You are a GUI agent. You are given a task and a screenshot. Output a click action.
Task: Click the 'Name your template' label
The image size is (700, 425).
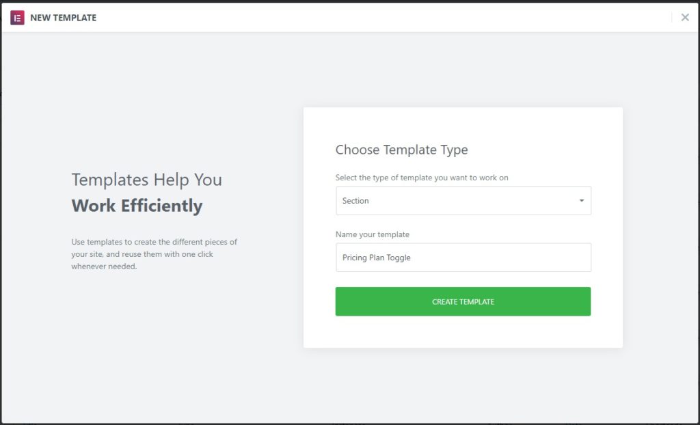373,234
